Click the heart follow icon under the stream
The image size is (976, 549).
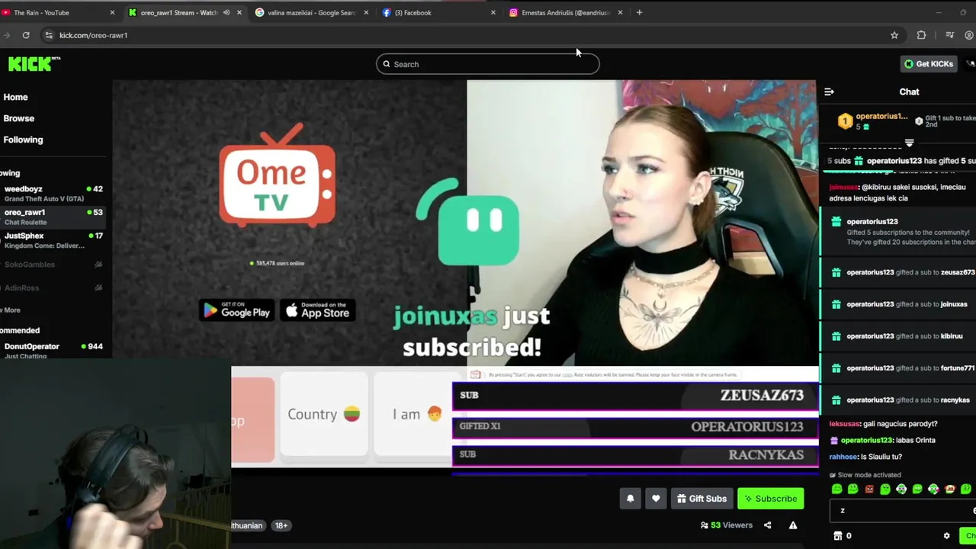pyautogui.click(x=656, y=499)
